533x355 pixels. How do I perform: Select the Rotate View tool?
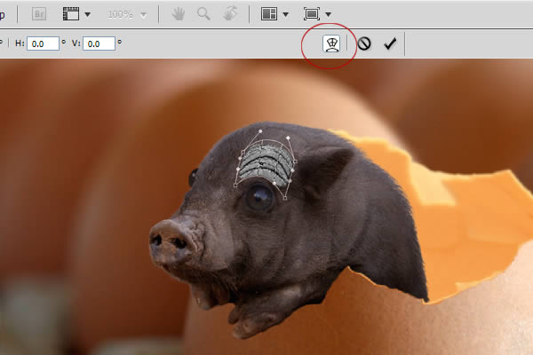click(x=230, y=14)
